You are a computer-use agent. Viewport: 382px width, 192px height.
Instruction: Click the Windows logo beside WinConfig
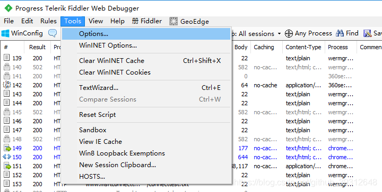point(5,33)
